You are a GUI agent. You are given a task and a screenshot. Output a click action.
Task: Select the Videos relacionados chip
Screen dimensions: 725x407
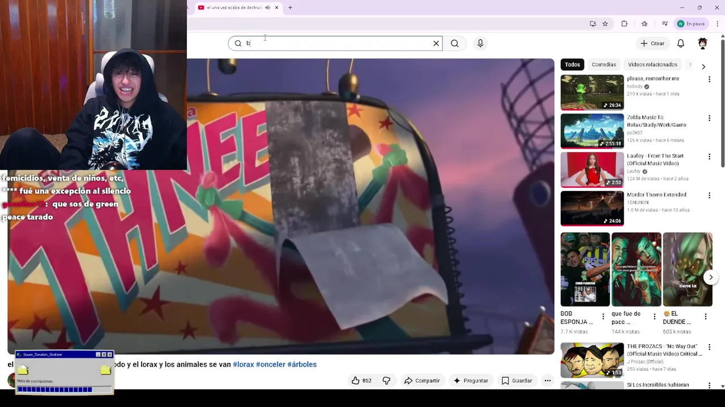(652, 64)
